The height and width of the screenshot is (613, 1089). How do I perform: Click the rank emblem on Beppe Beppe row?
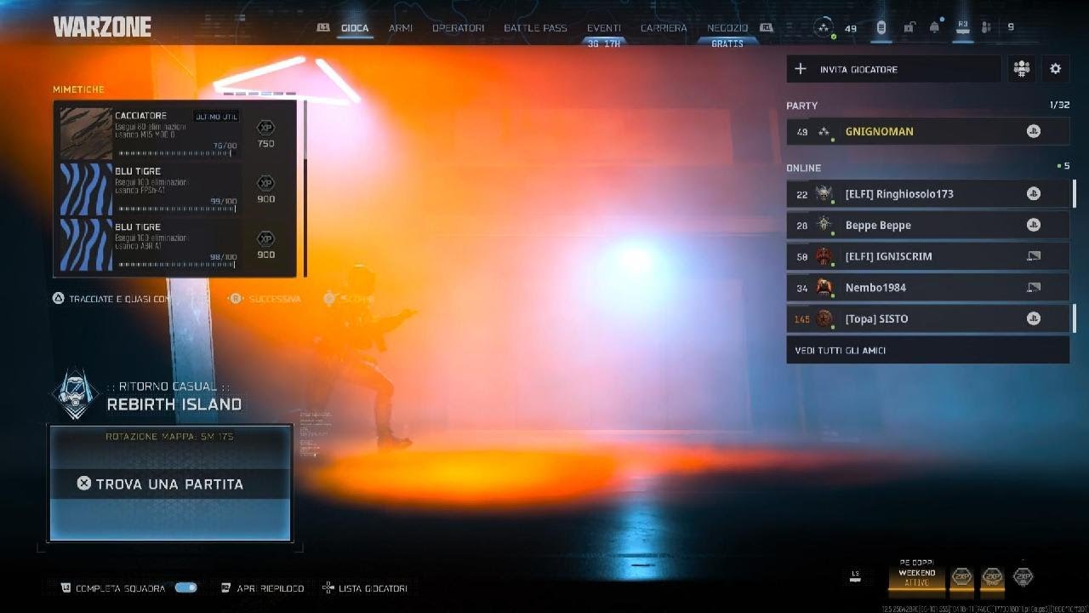(x=824, y=225)
